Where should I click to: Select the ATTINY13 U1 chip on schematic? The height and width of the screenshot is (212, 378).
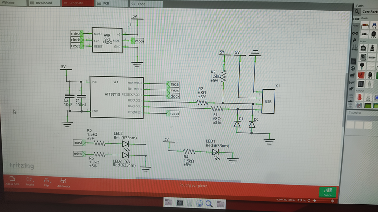click(x=116, y=97)
